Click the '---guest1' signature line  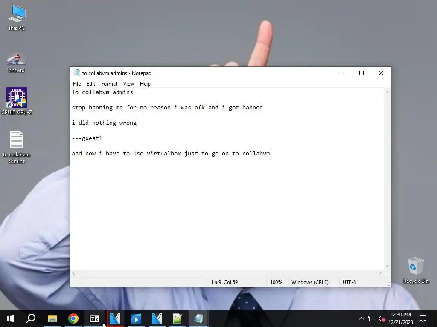click(87, 138)
